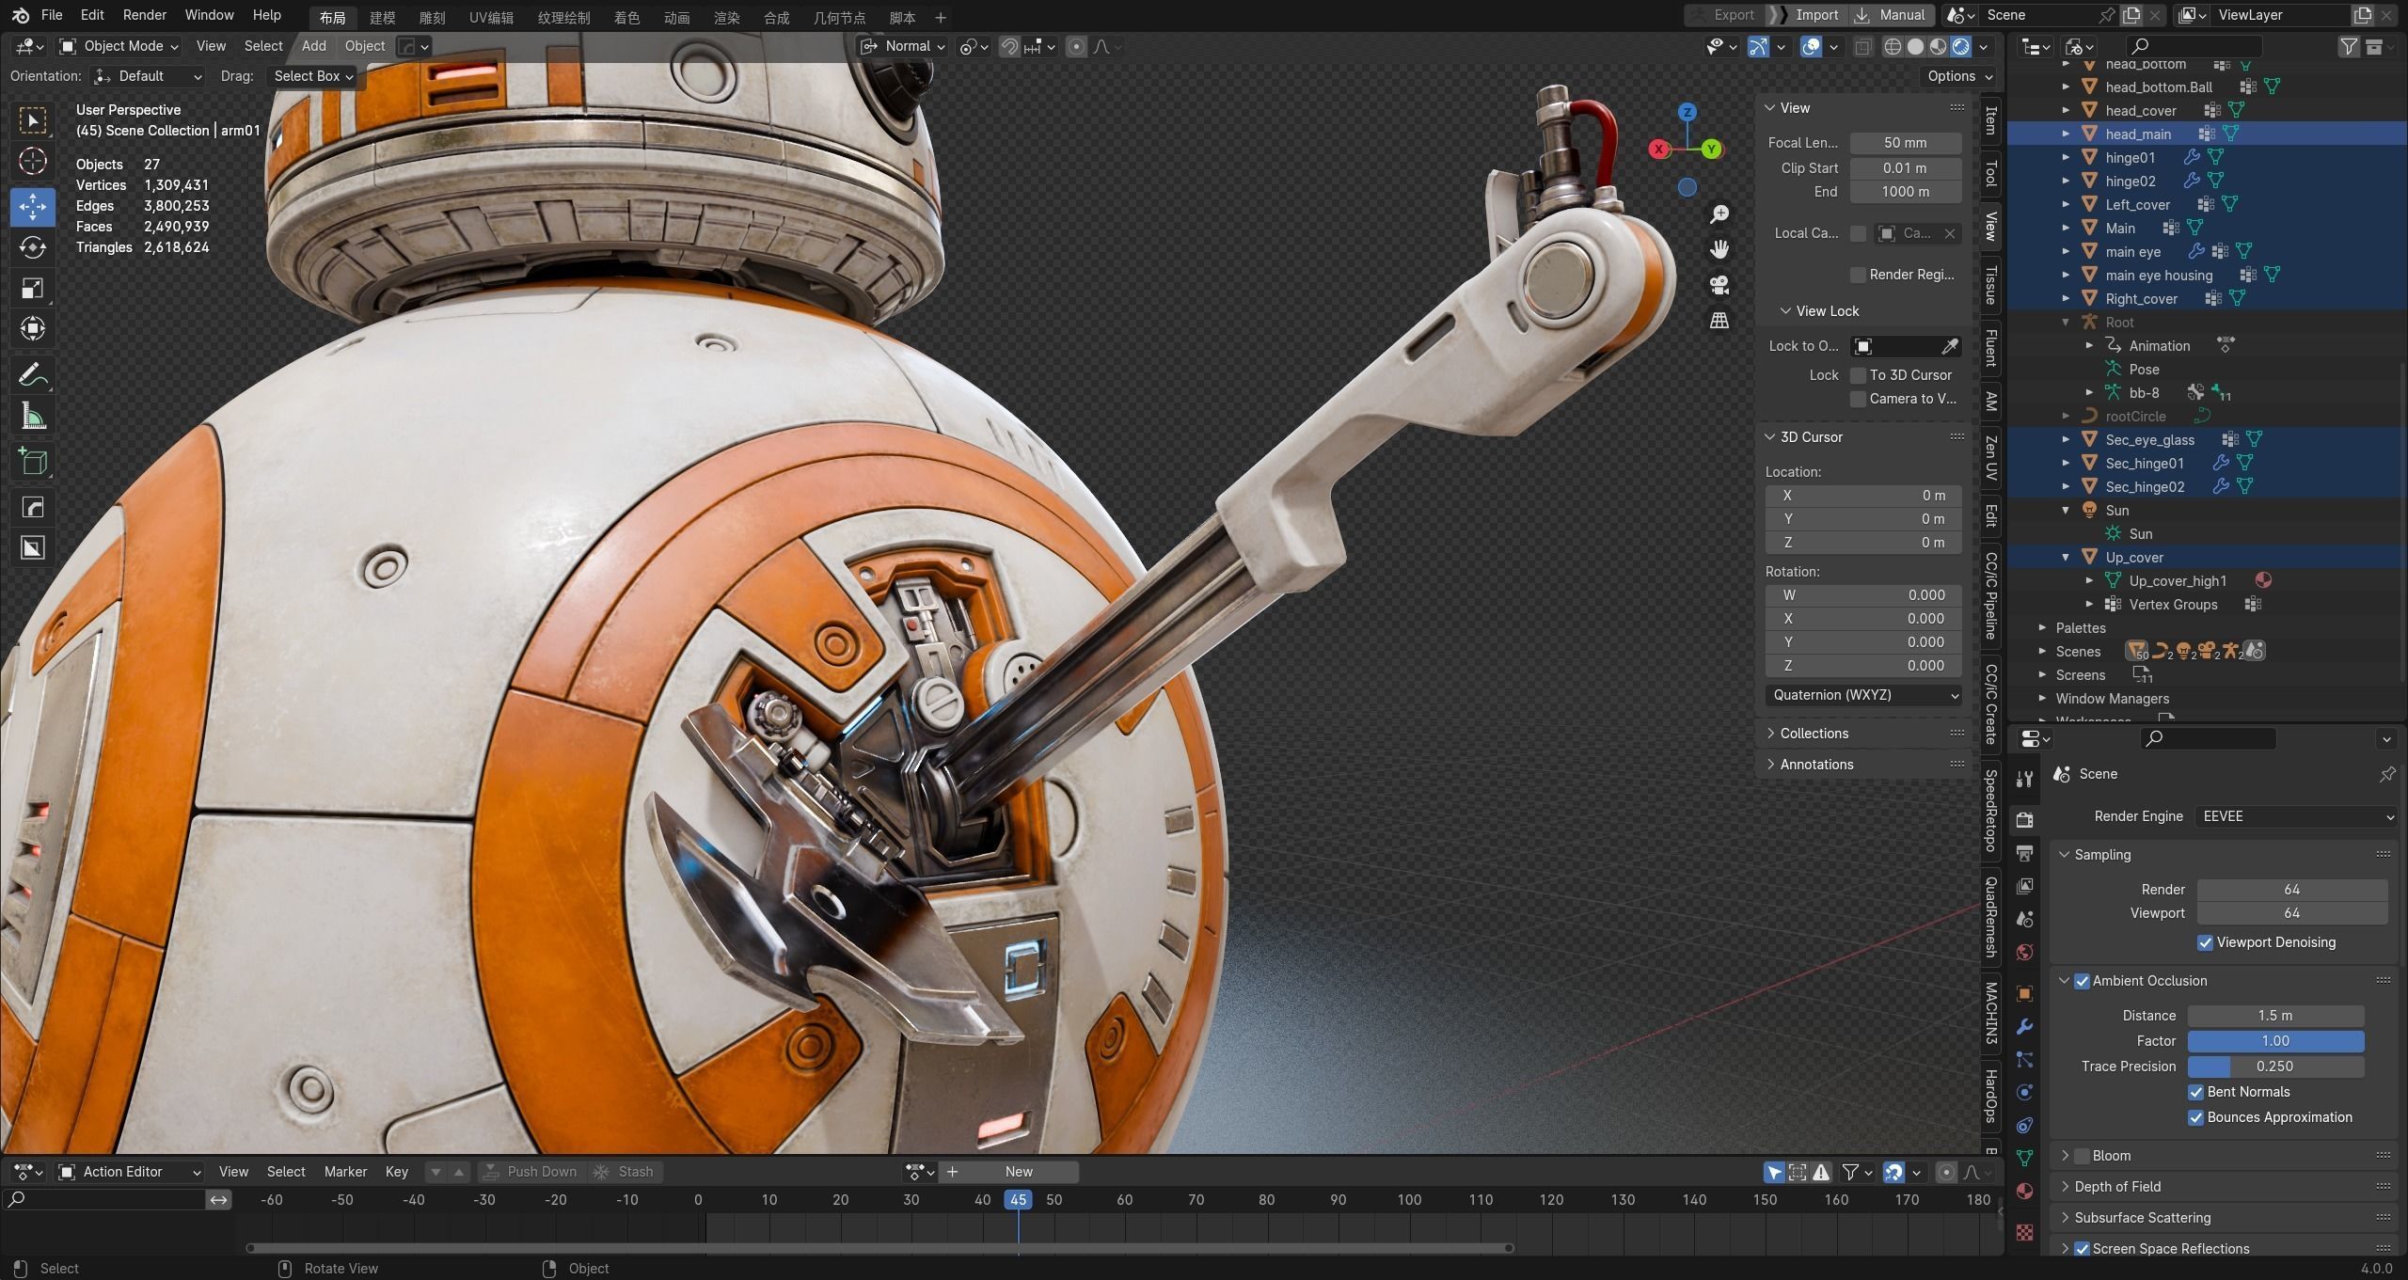
Task: Activate the Transform tool
Action: coord(33,328)
